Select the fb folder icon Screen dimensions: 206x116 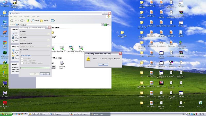point(142,104)
